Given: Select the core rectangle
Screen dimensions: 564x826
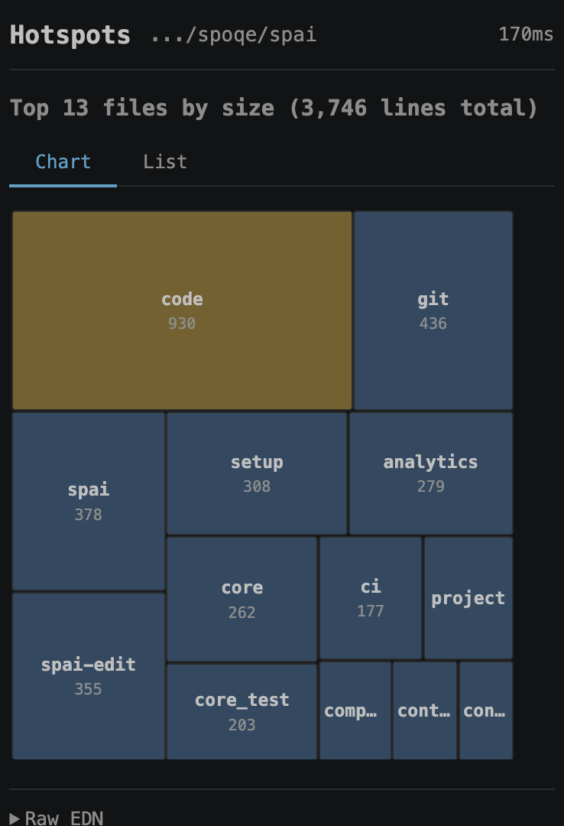Looking at the screenshot, I should (241, 598).
